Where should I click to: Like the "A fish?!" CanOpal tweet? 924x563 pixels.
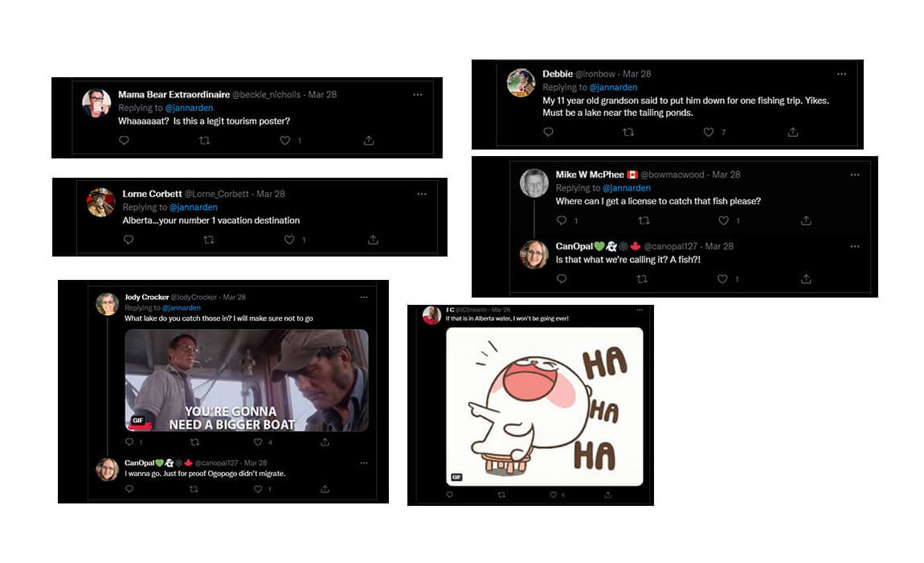click(x=722, y=278)
